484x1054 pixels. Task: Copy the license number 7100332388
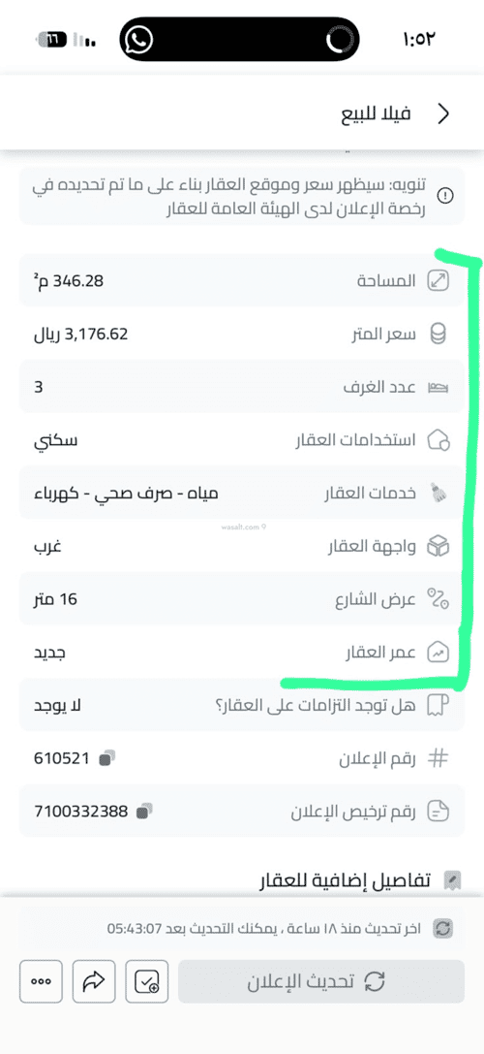[x=144, y=812]
